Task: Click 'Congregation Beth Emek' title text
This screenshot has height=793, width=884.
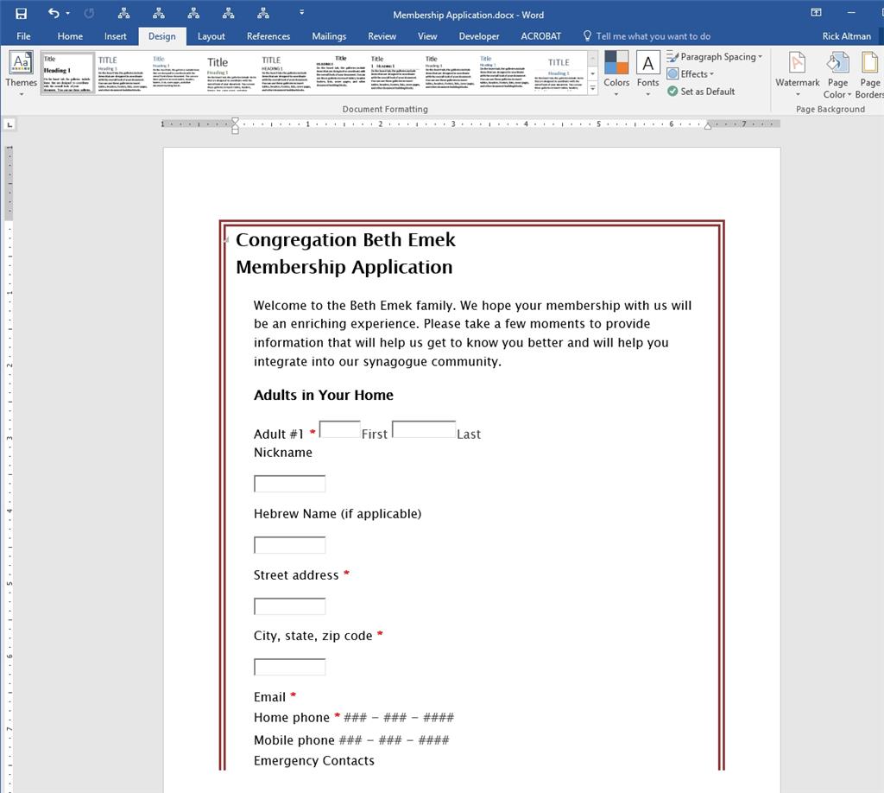Action: point(345,240)
